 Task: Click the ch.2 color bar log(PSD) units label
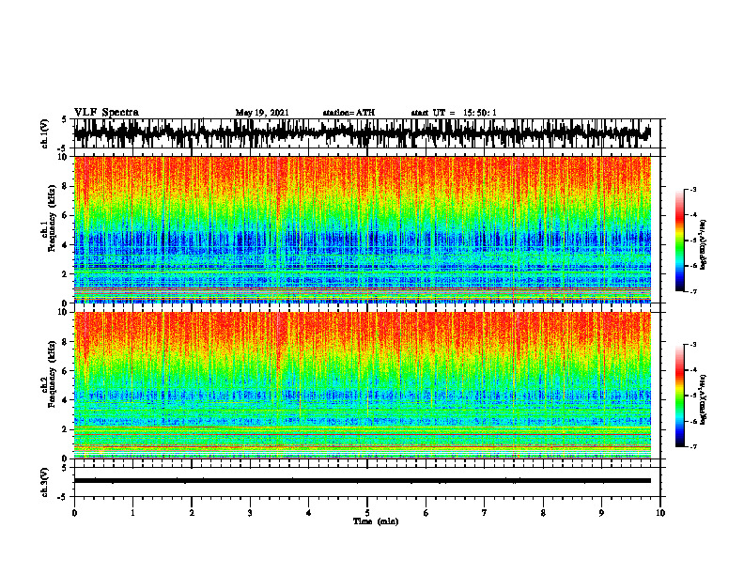[x=704, y=400]
